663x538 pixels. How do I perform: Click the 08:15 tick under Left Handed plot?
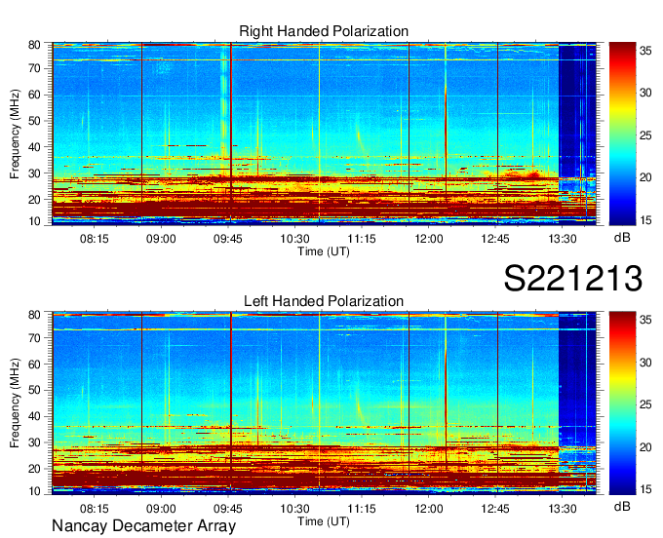coord(95,509)
